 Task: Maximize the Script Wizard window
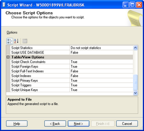tap(132, 5)
